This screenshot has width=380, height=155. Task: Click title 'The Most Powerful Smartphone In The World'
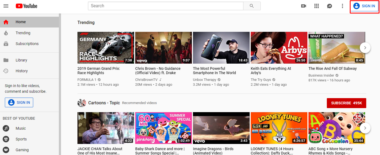tap(215, 71)
